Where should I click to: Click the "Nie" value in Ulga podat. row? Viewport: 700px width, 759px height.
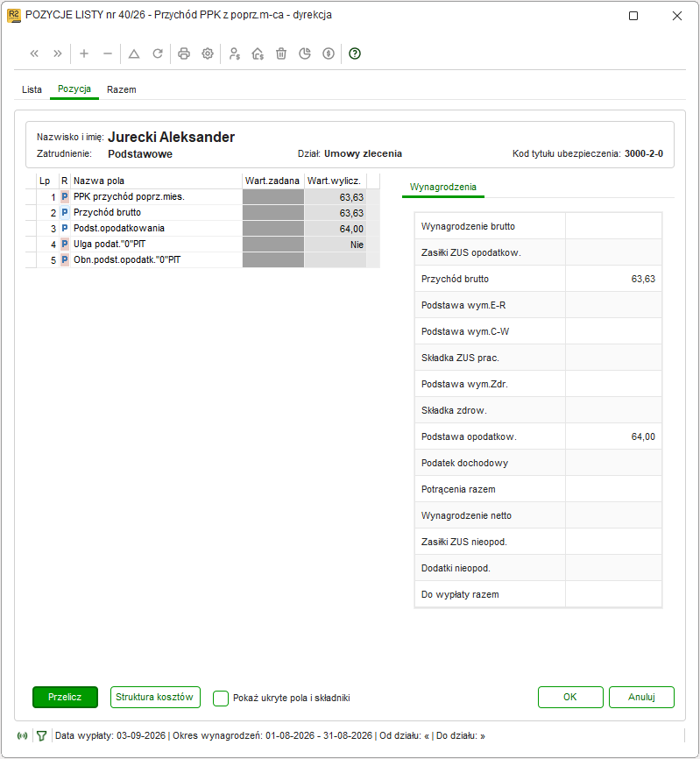(357, 245)
